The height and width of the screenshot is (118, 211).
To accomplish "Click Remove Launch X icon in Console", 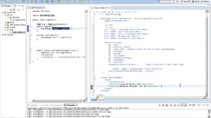I will click(163, 105).
